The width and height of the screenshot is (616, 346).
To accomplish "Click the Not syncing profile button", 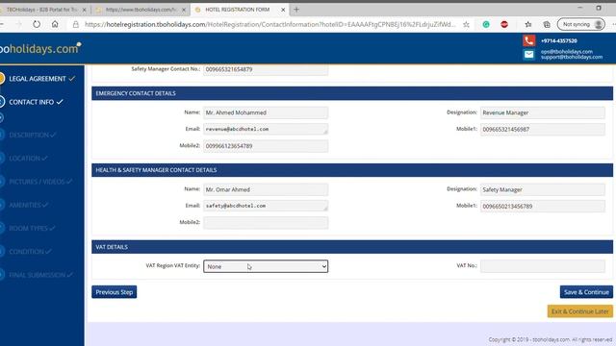I will (581, 24).
